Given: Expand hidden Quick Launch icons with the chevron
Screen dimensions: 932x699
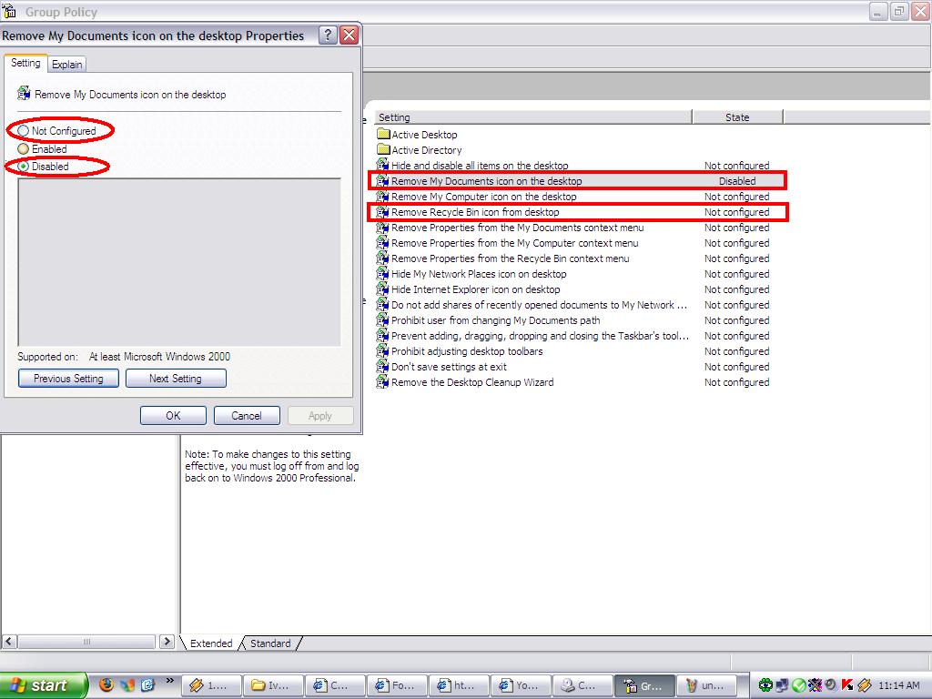Looking at the screenshot, I should point(170,681).
